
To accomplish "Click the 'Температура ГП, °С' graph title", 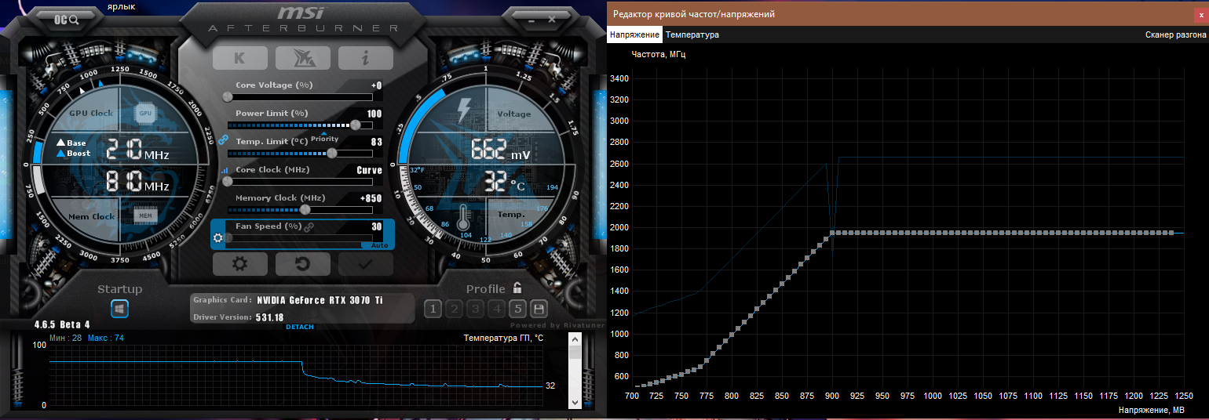I will pyautogui.click(x=503, y=338).
